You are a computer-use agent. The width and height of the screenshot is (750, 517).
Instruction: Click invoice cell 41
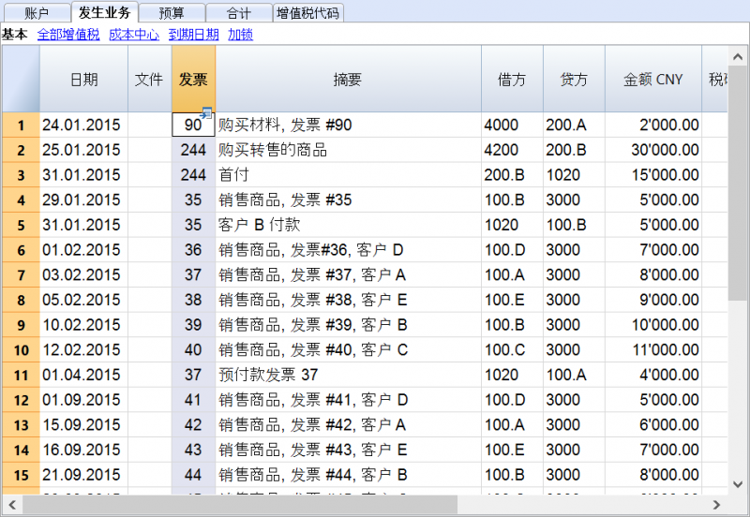[193, 400]
